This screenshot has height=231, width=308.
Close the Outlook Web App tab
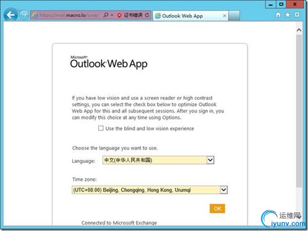point(224,16)
